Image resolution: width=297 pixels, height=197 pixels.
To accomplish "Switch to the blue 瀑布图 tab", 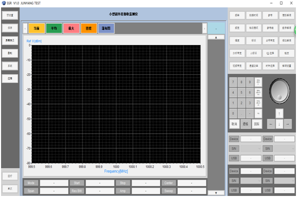I will click(x=106, y=28).
